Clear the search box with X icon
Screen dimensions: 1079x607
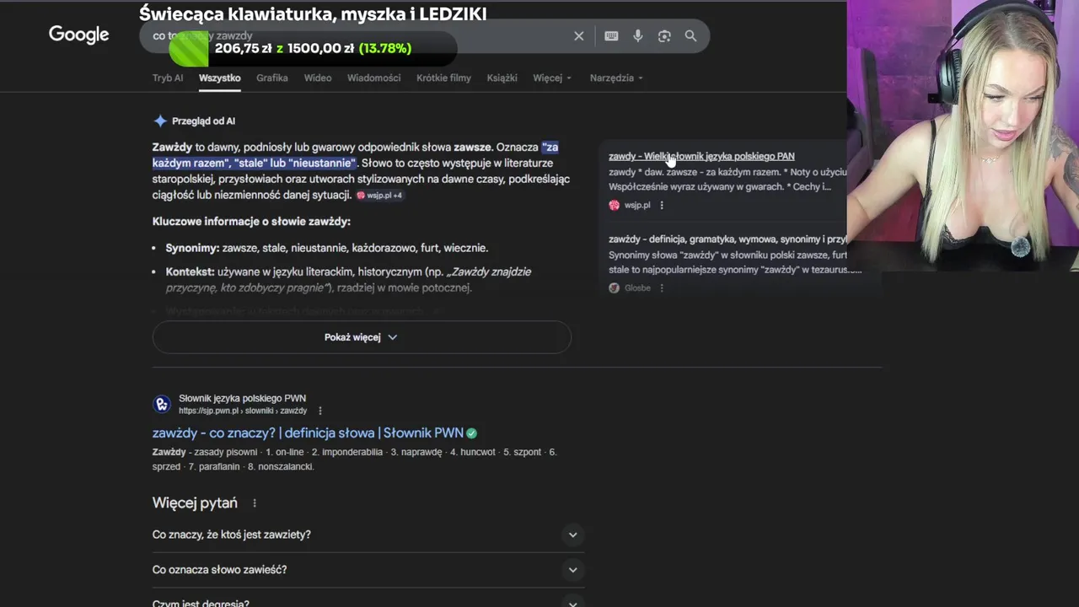[578, 36]
